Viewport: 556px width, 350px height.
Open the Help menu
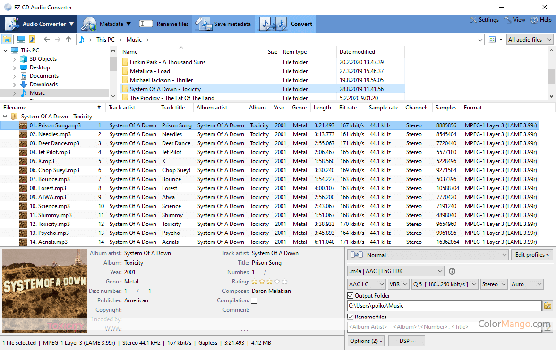[541, 20]
